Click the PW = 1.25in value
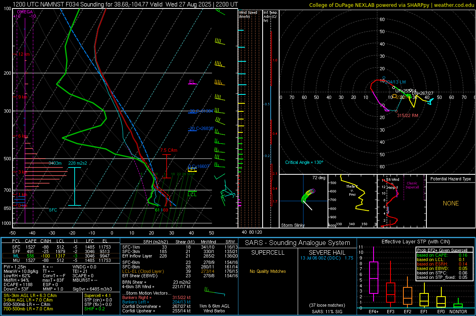 point(15,267)
